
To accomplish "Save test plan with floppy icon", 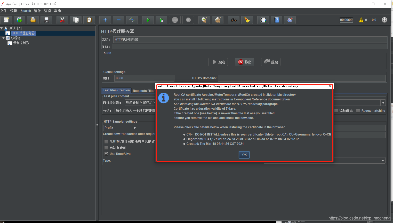I will [46, 20].
